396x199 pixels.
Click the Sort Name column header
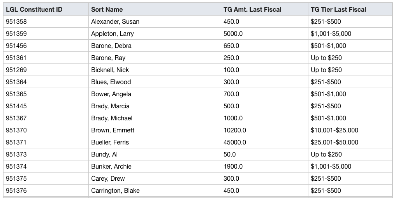(x=107, y=9)
